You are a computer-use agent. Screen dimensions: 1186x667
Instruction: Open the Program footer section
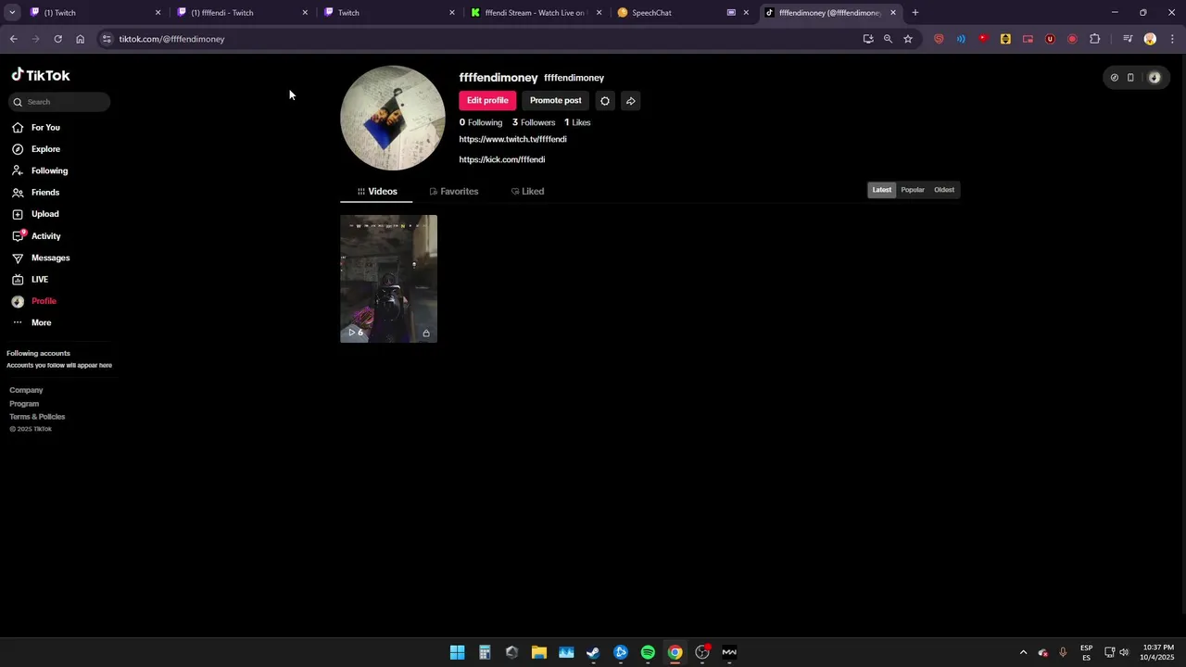point(24,403)
